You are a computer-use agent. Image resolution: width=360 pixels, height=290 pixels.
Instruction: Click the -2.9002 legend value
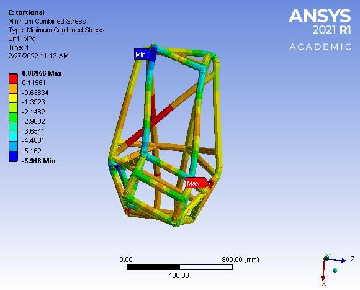[34, 121]
